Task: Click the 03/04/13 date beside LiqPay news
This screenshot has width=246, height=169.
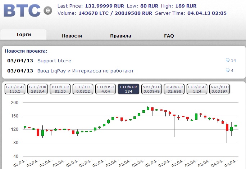Action: [20, 71]
